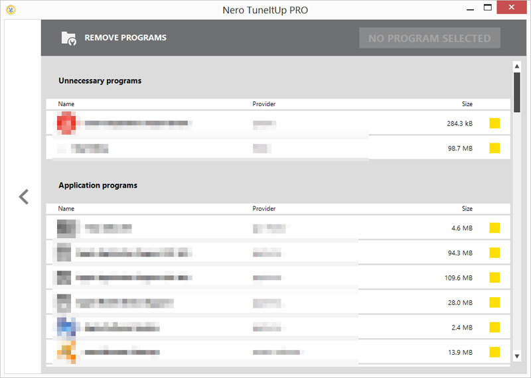
Task: Click the Remove Programs folder icon
Action: pyautogui.click(x=68, y=38)
